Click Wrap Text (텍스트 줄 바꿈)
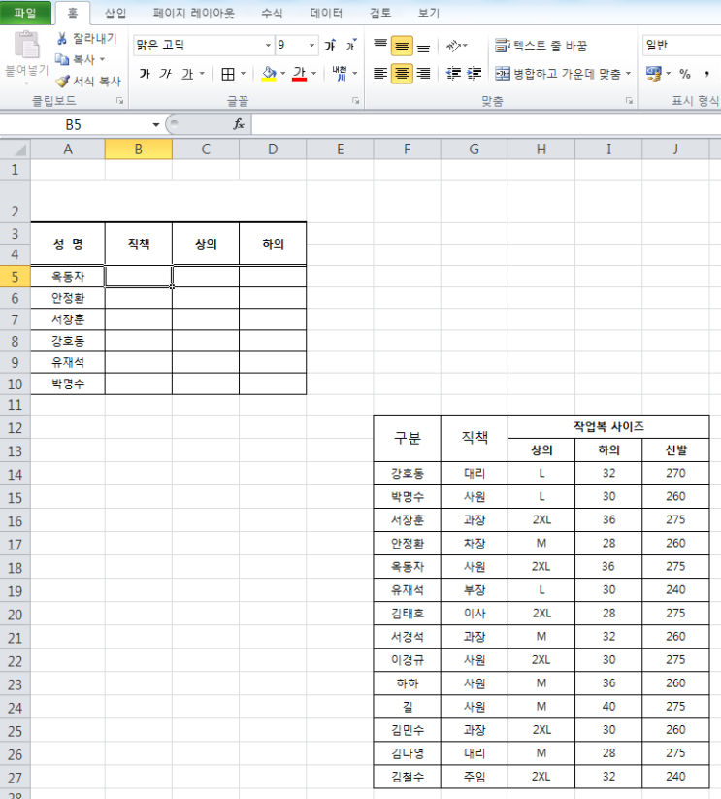The height and width of the screenshot is (799, 721). click(541, 46)
